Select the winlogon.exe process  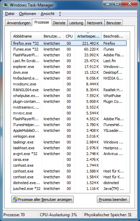point(69,136)
